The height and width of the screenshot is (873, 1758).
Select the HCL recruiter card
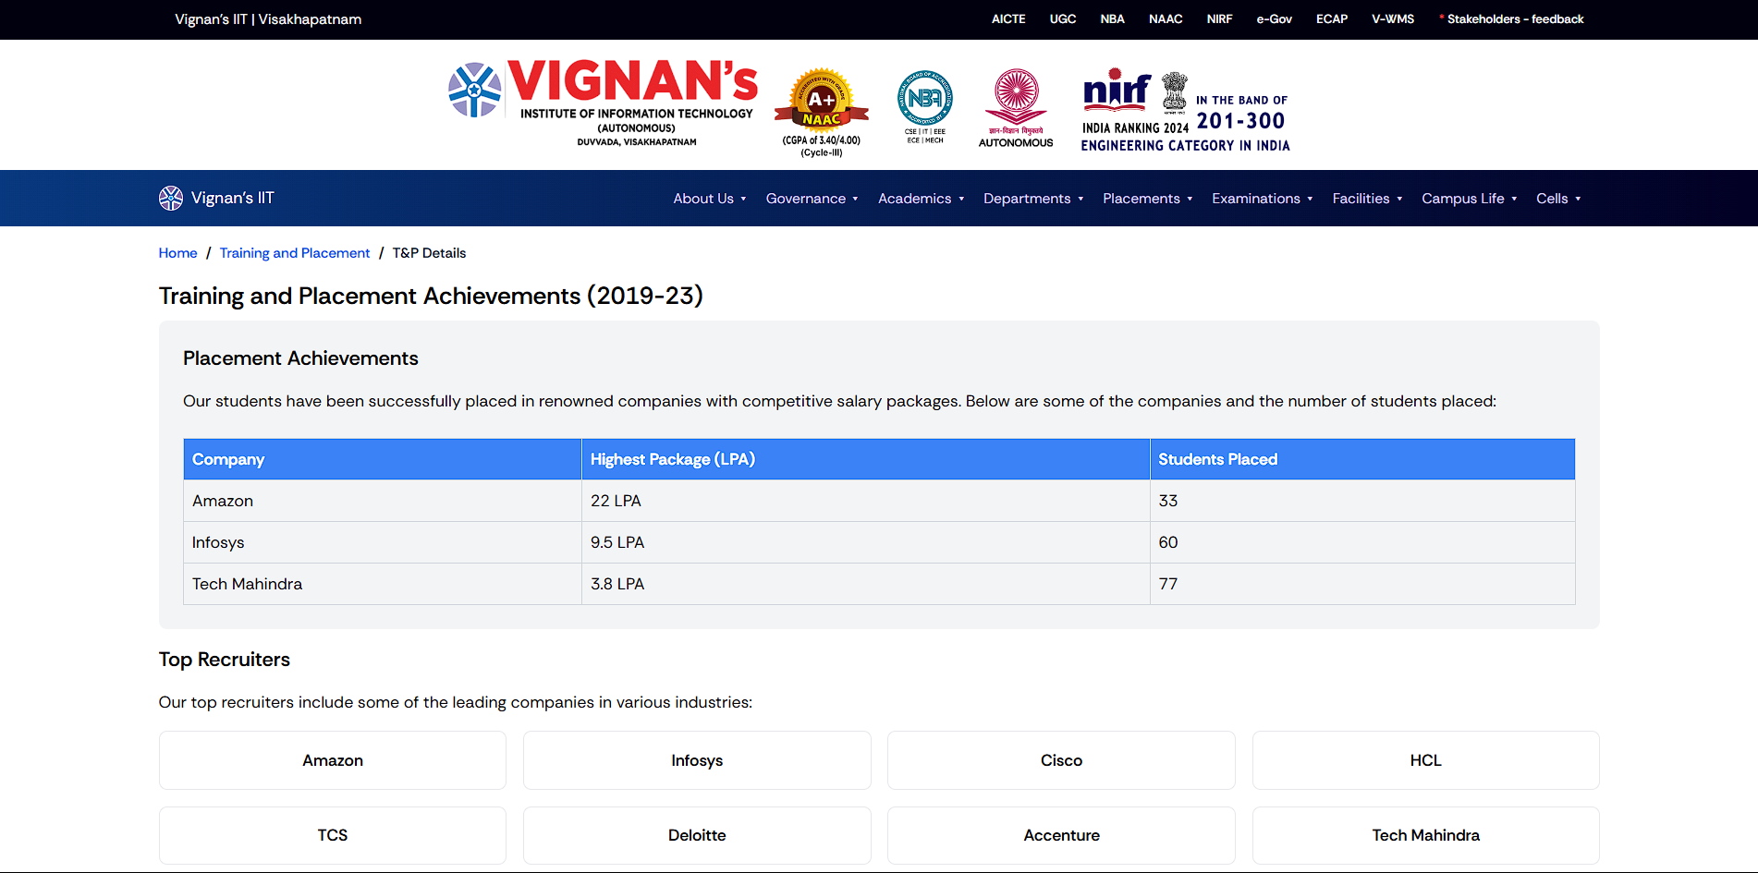1426,760
